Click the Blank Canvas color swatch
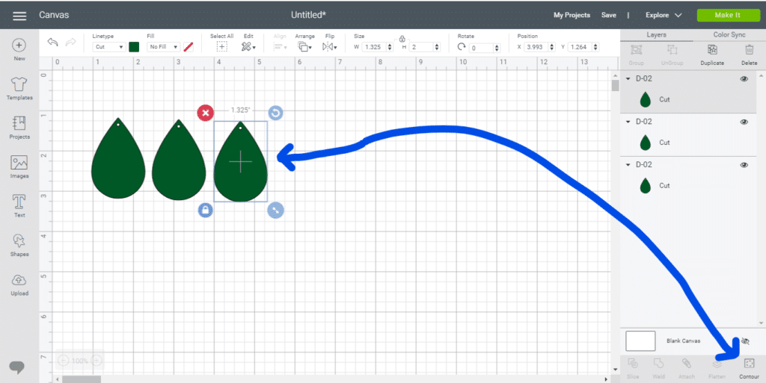Image resolution: width=766 pixels, height=383 pixels. 640,341
